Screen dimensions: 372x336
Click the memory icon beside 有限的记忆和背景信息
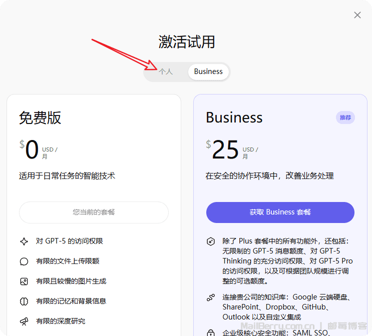(x=24, y=301)
